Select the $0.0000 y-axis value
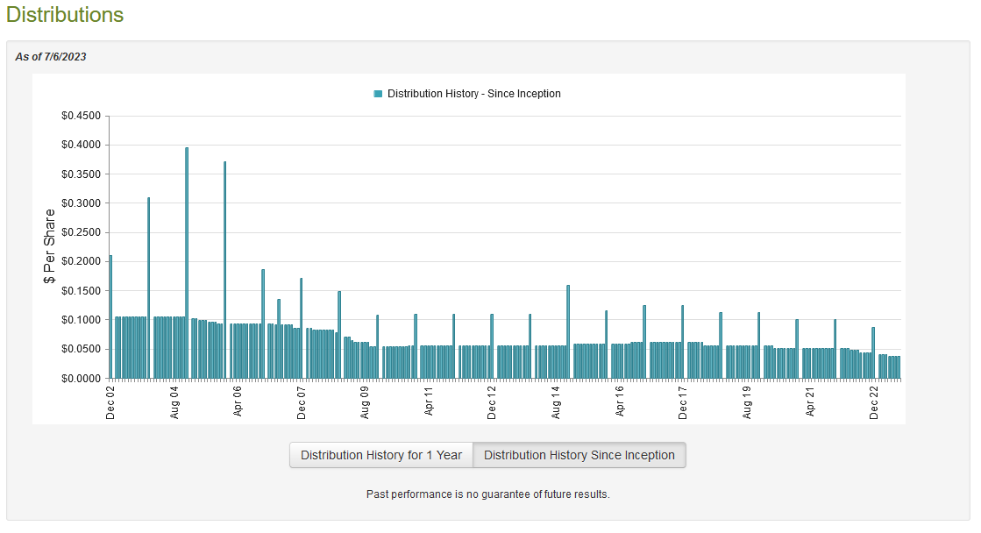 [x=81, y=379]
